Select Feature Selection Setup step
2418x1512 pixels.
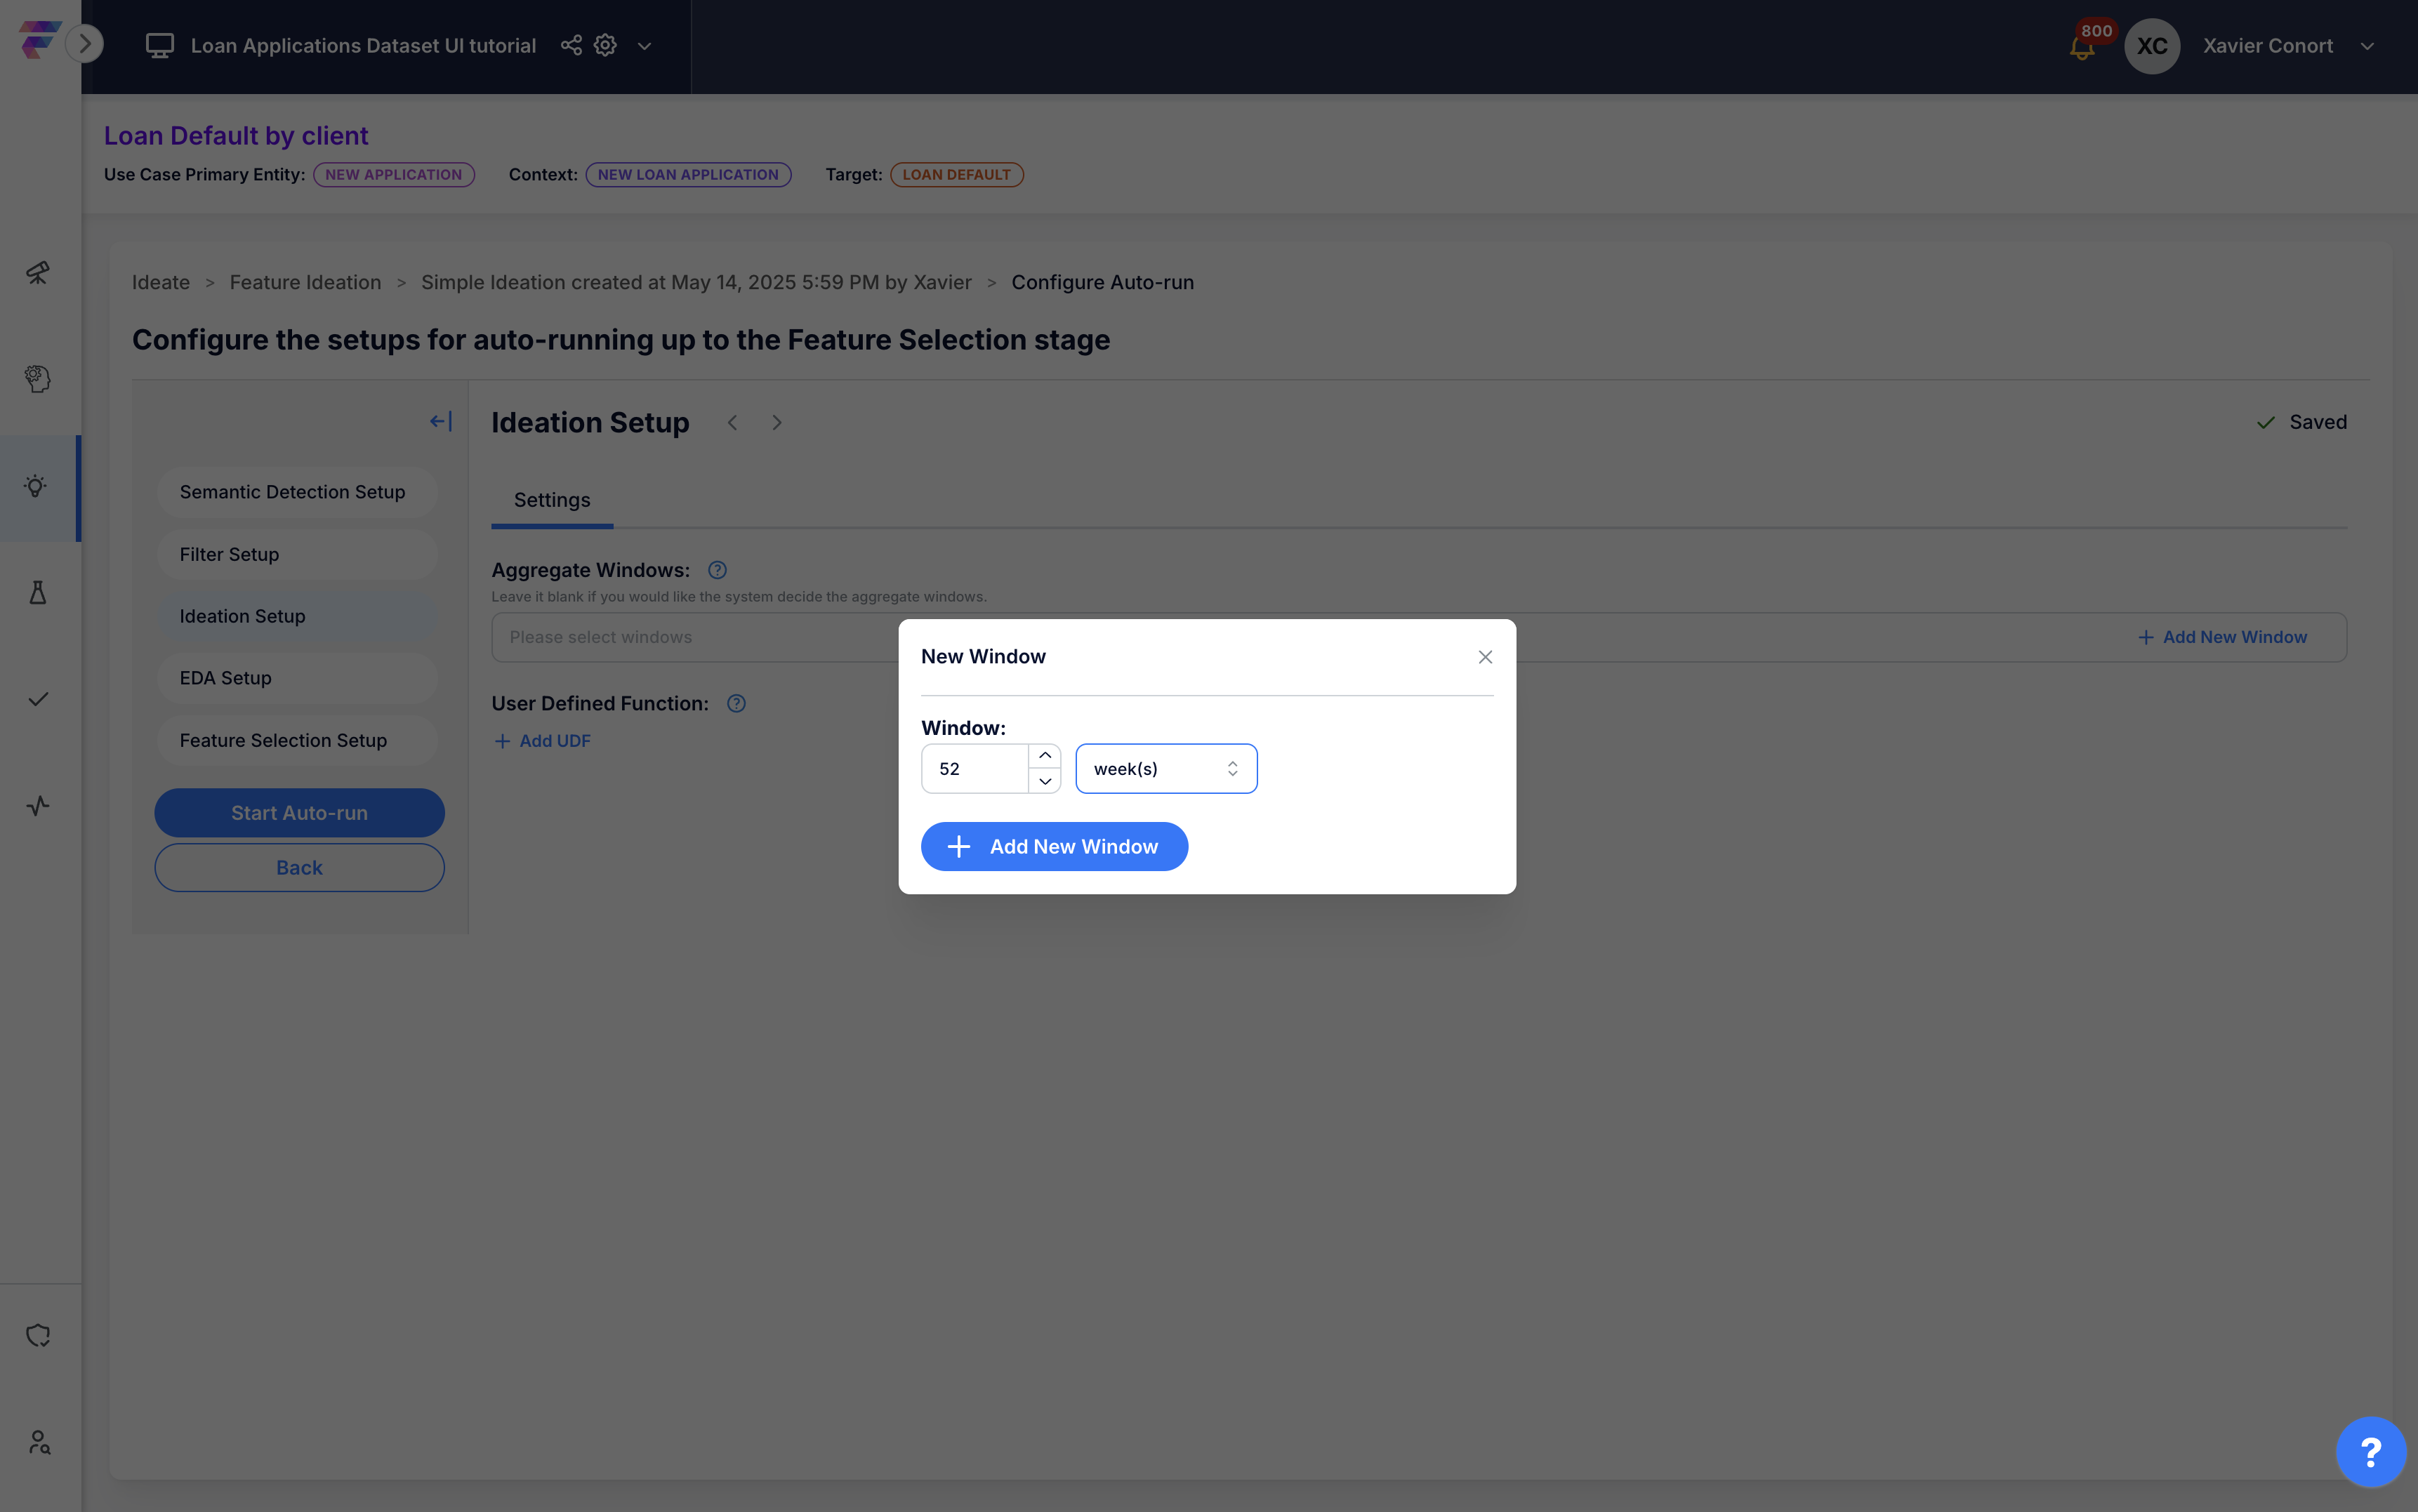click(297, 740)
